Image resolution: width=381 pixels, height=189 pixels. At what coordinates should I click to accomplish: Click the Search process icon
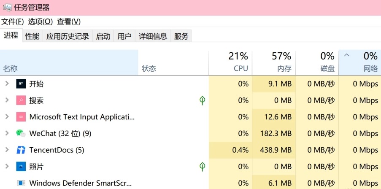21,100
